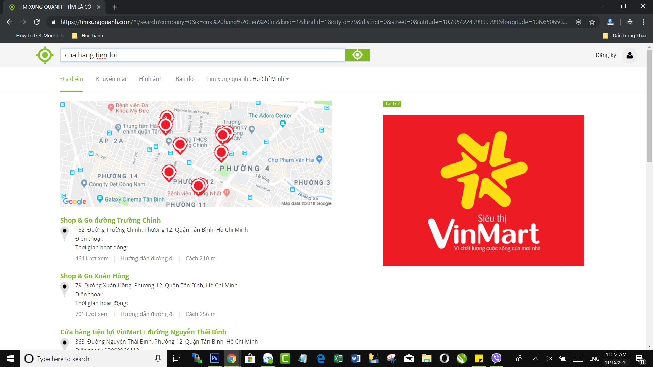Image resolution: width=653 pixels, height=367 pixels.
Task: Click the TimXungQuanh target logo
Action: tap(45, 55)
